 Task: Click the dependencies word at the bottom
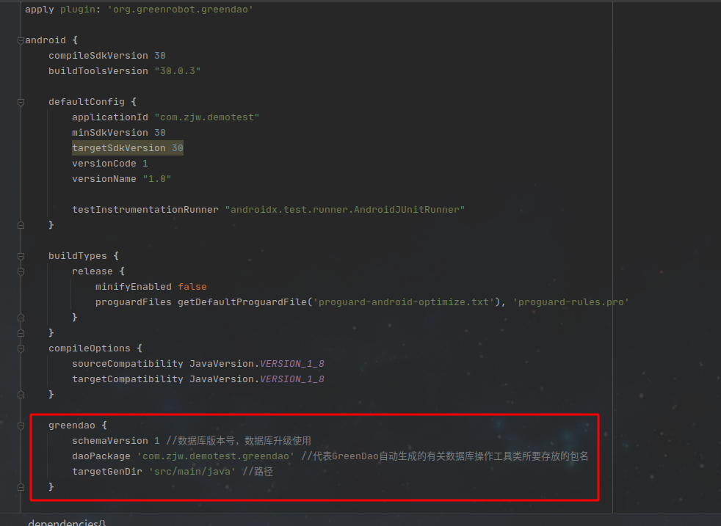point(62,522)
